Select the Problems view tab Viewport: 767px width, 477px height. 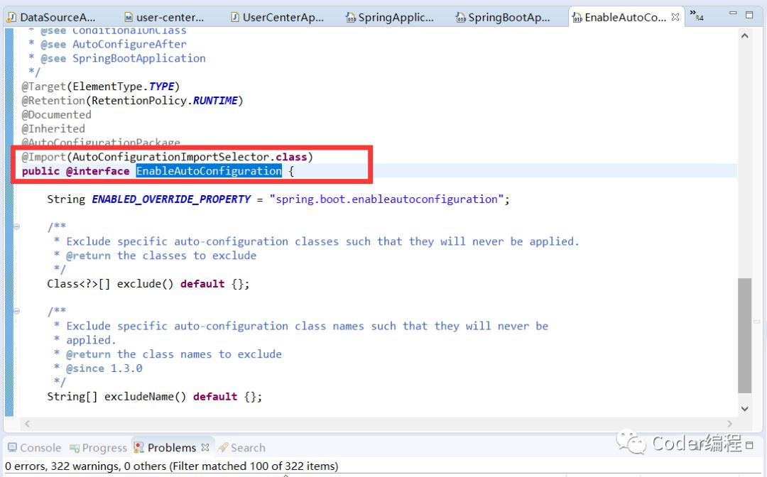pos(171,448)
